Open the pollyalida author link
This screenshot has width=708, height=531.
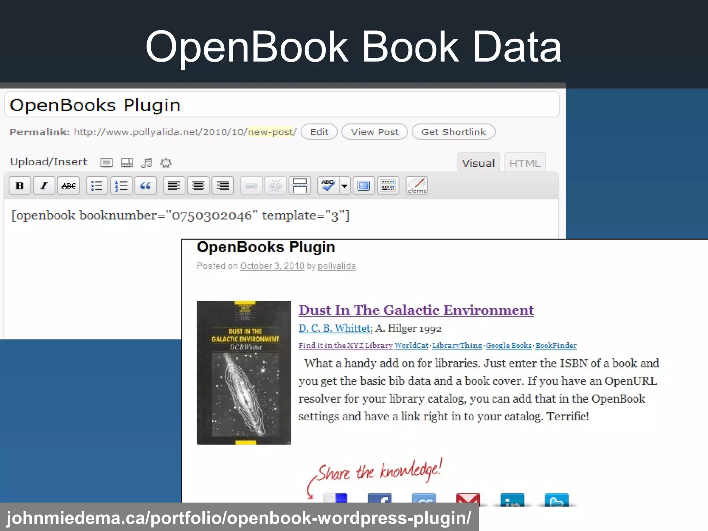pyautogui.click(x=337, y=266)
